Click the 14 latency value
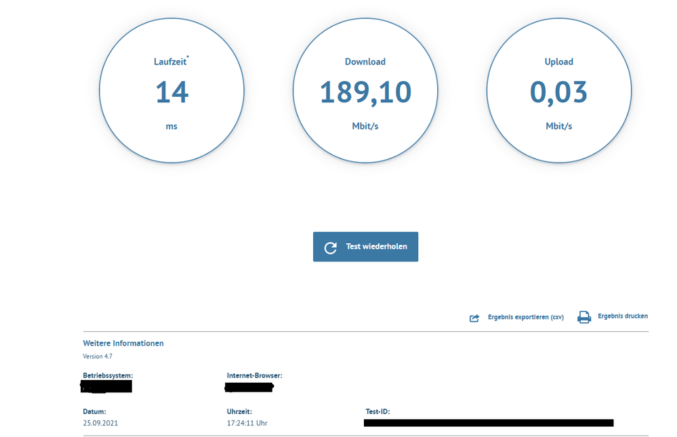The image size is (677, 437). pyautogui.click(x=172, y=92)
